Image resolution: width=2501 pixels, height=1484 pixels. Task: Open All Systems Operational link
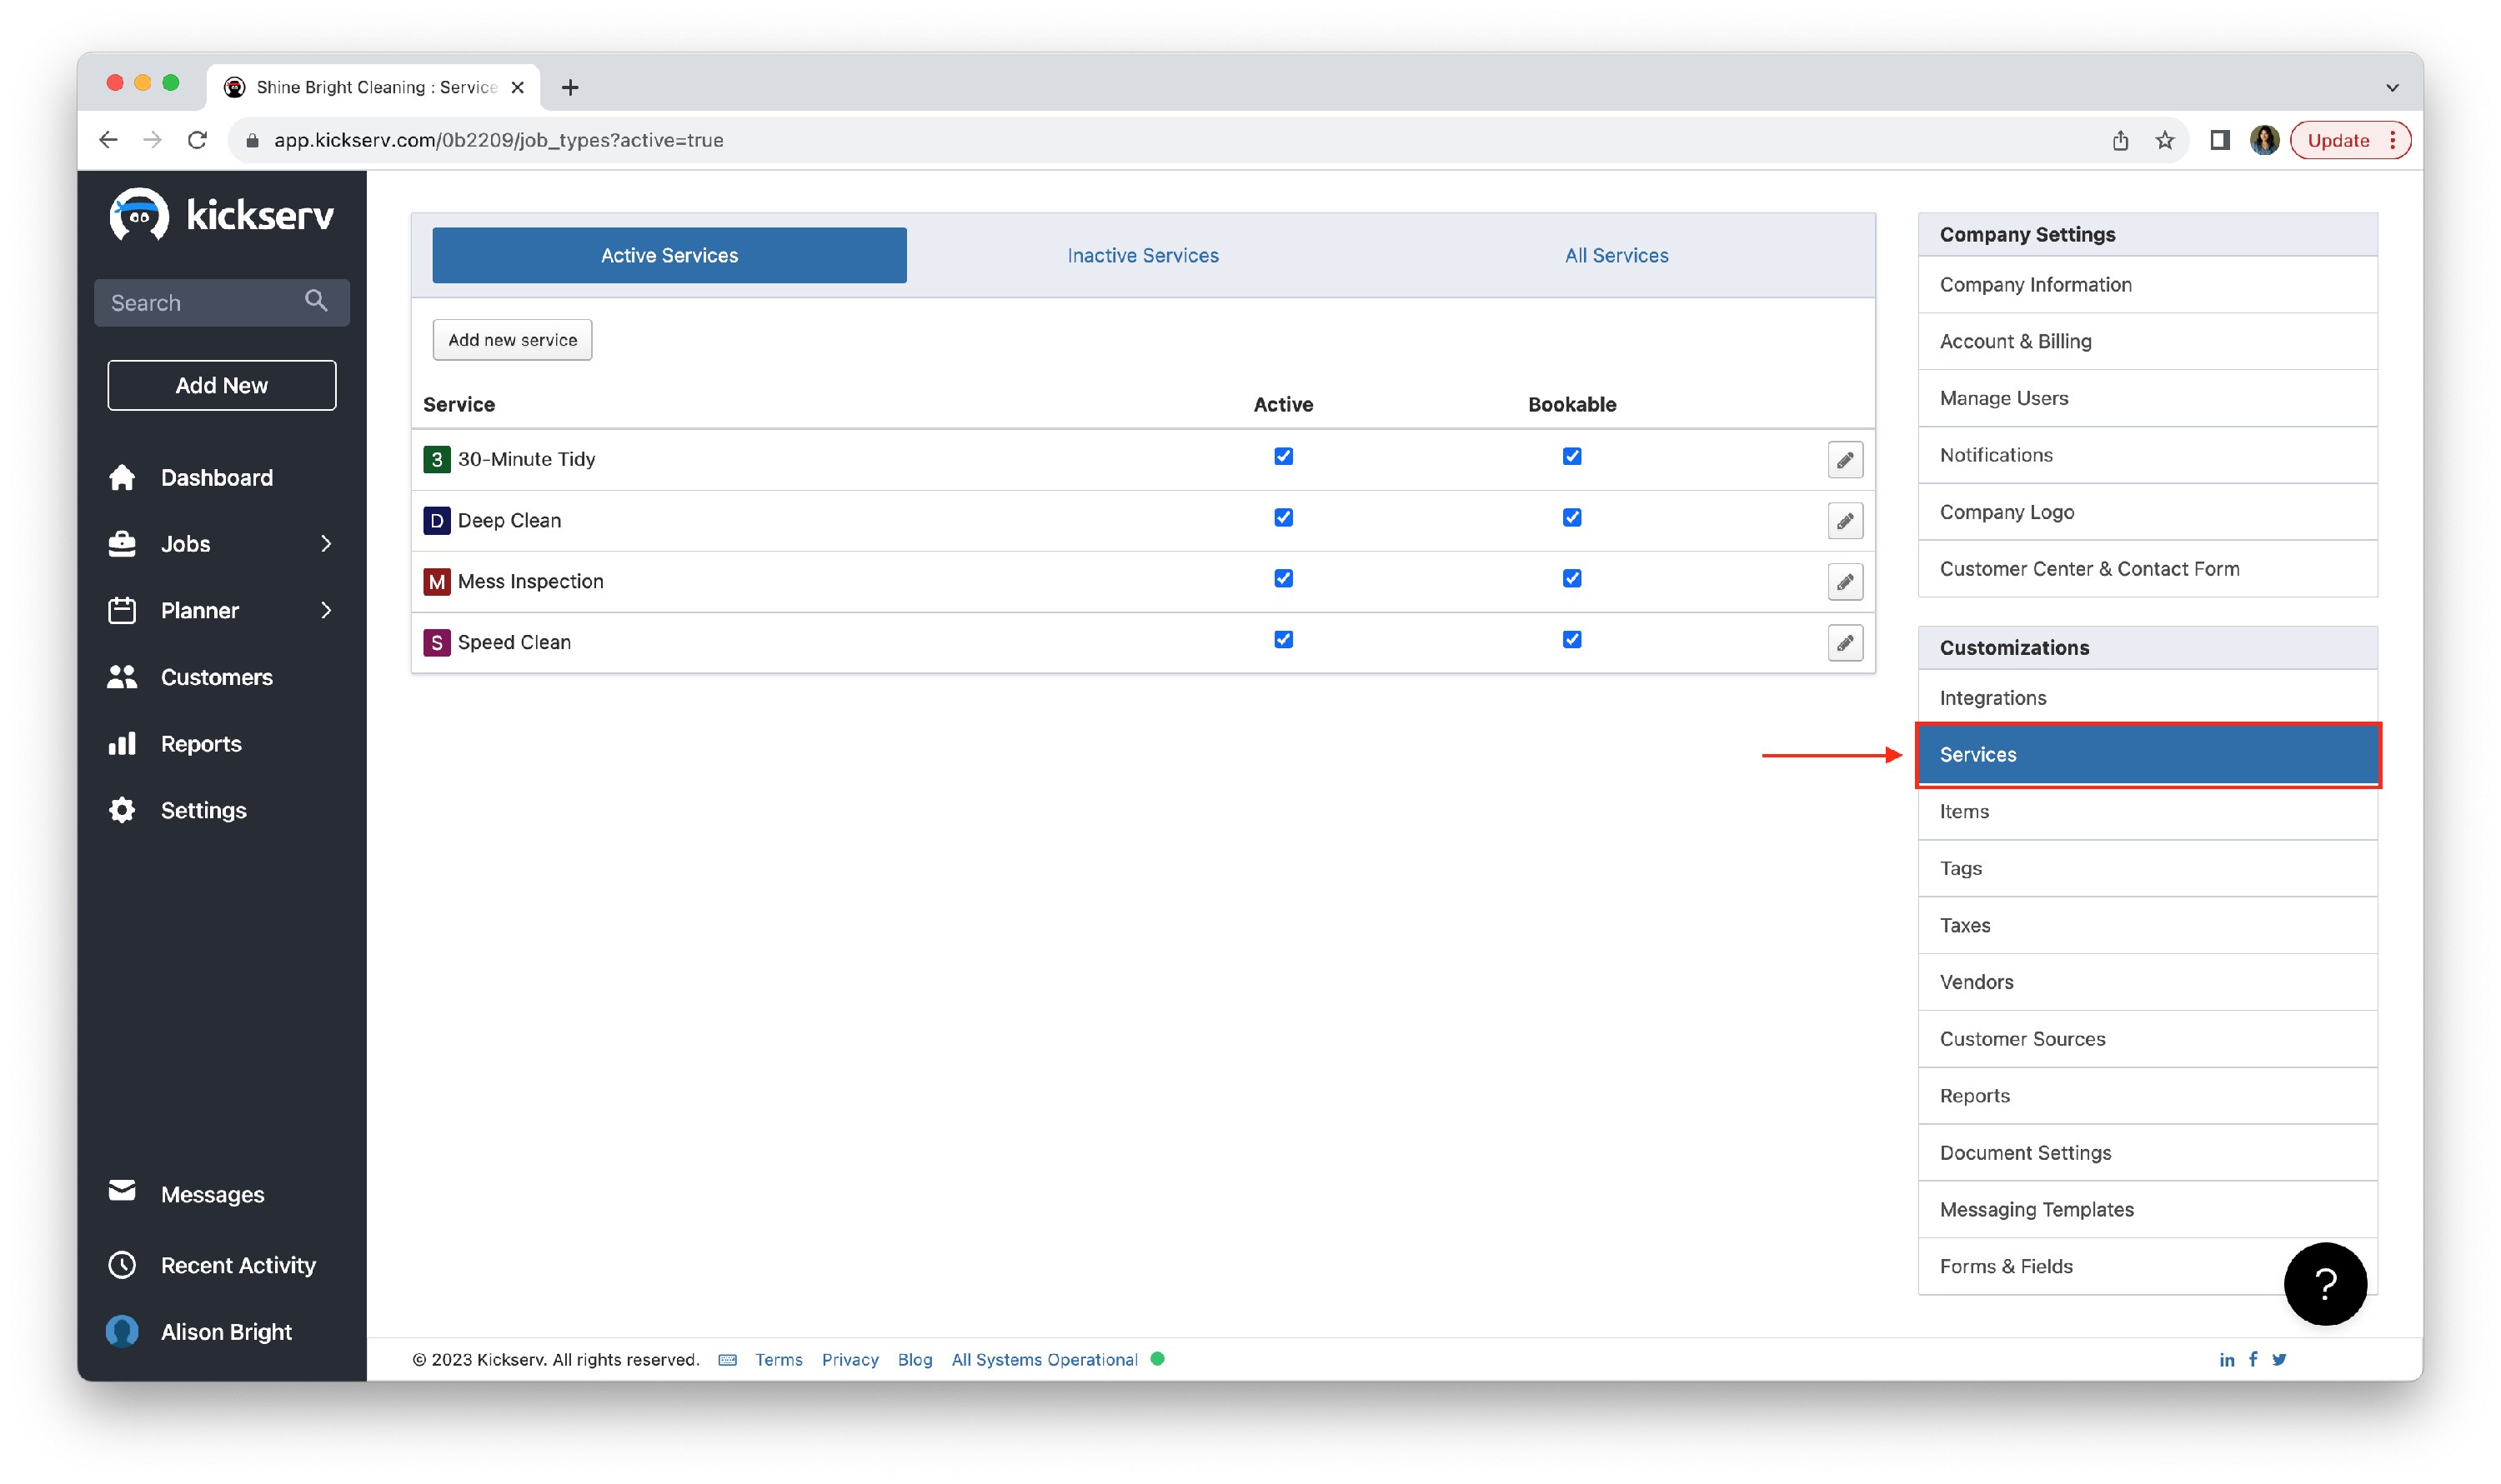(1045, 1359)
